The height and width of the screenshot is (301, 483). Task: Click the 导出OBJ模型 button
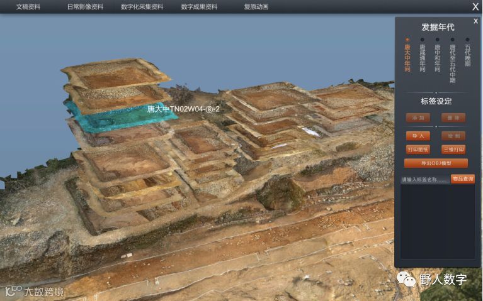point(436,163)
